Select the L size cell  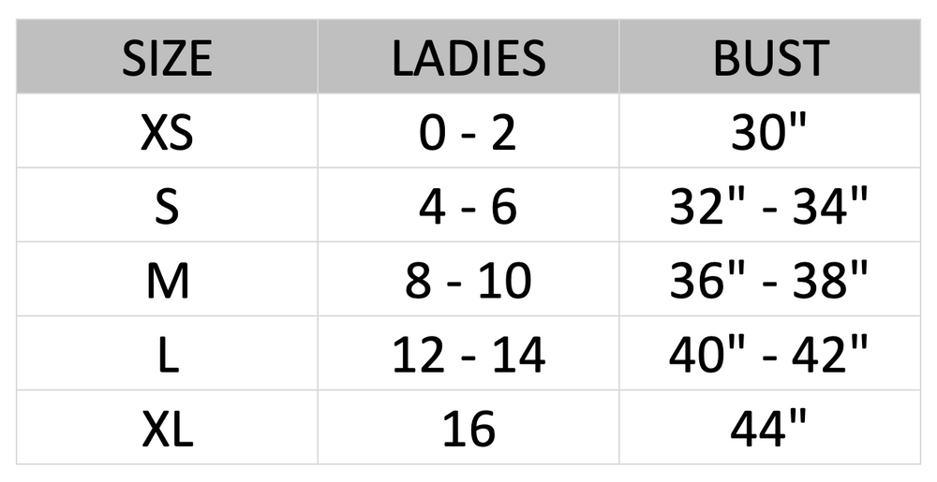[x=167, y=355]
